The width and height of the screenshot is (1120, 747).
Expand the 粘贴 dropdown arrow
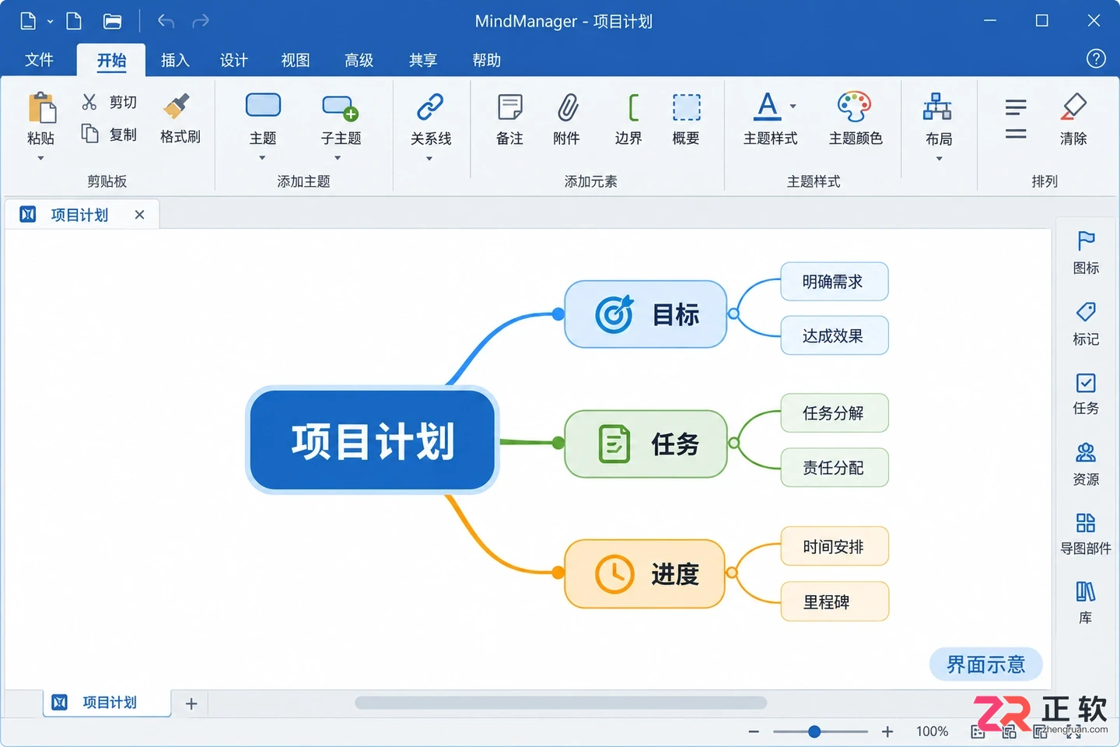click(41, 158)
